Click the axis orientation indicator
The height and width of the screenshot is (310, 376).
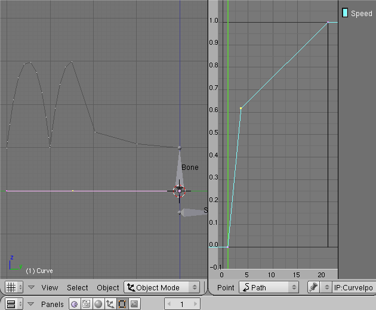[16, 263]
